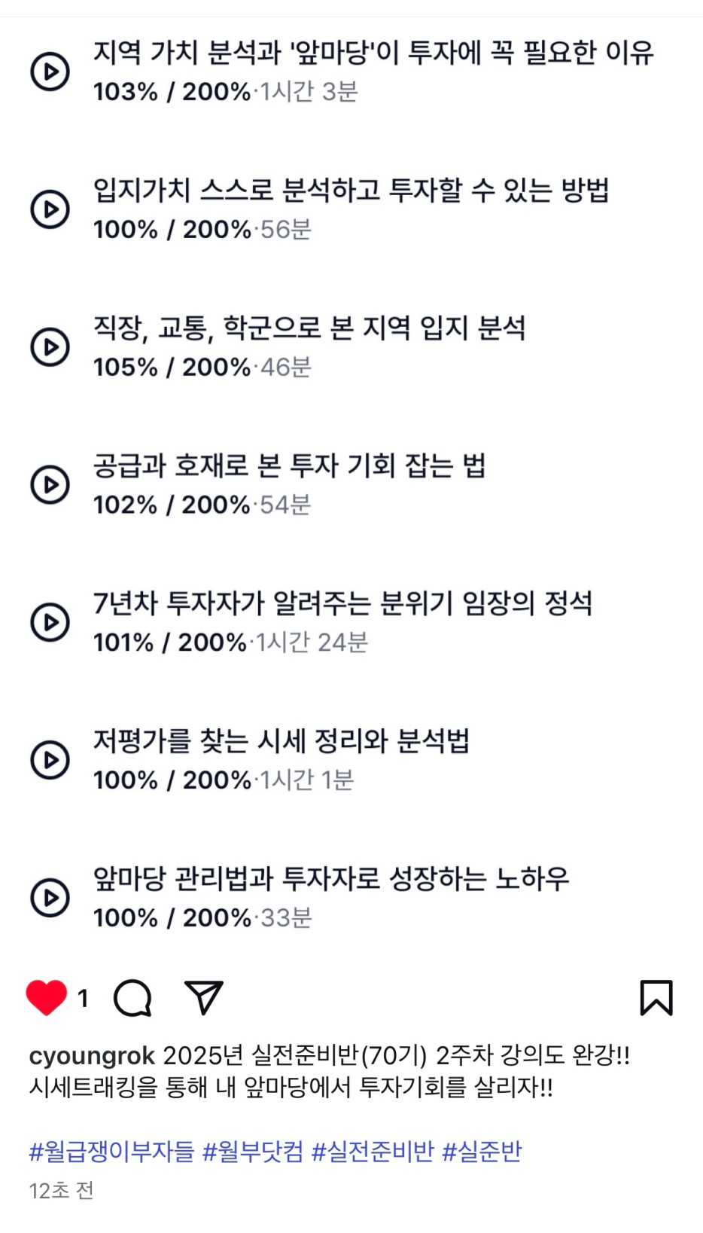This screenshot has height=1233, width=703.
Task: Play the '7년차 투자자가 알려주는' lecture icon
Action: 50,622
